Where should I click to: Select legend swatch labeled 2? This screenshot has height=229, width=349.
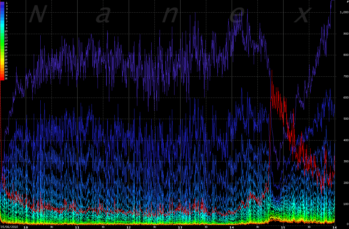tap(2, 6)
